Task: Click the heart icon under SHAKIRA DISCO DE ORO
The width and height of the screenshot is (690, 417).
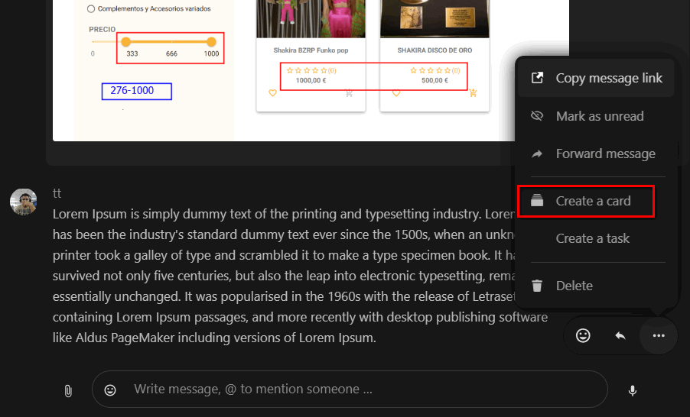Action: click(396, 93)
